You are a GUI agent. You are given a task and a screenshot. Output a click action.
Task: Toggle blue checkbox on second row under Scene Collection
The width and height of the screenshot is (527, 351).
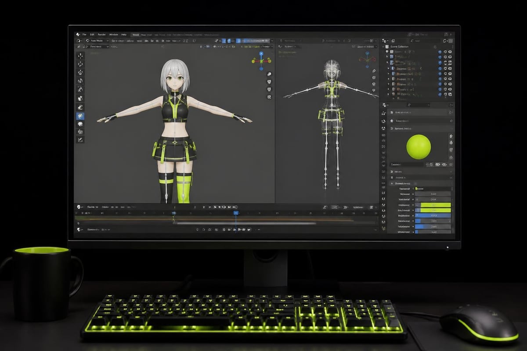pos(440,57)
